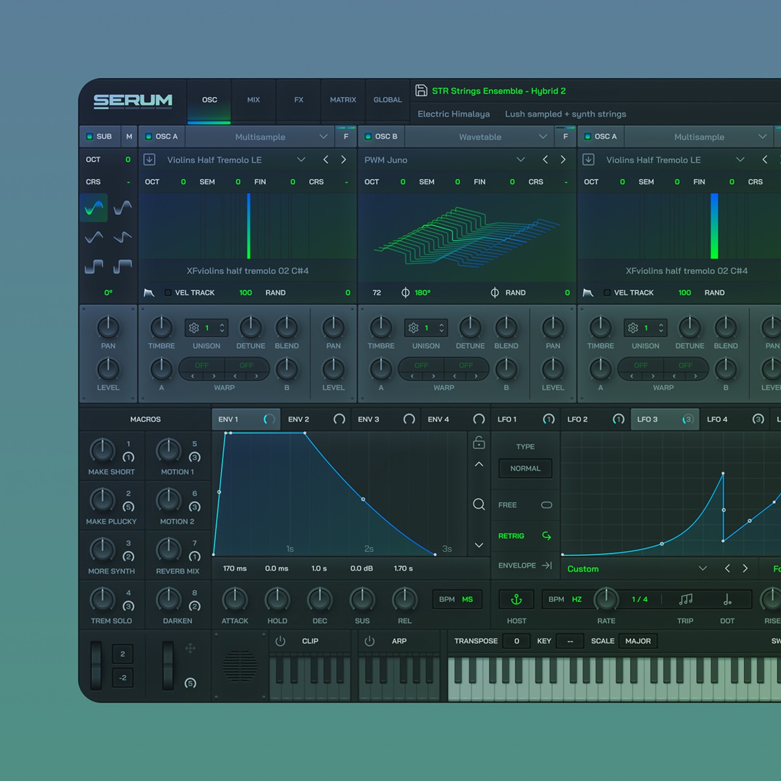
Task: Open the NORMAL LFO type selector
Action: [x=525, y=469]
